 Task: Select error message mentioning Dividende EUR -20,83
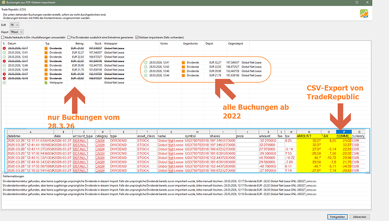click(160, 194)
